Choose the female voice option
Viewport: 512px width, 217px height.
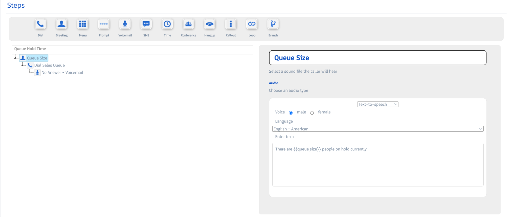[x=312, y=113]
